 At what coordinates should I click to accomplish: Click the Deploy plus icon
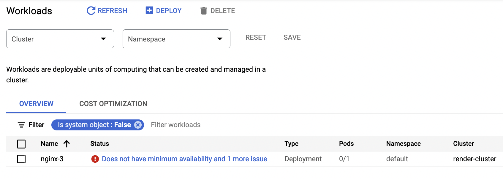(149, 10)
